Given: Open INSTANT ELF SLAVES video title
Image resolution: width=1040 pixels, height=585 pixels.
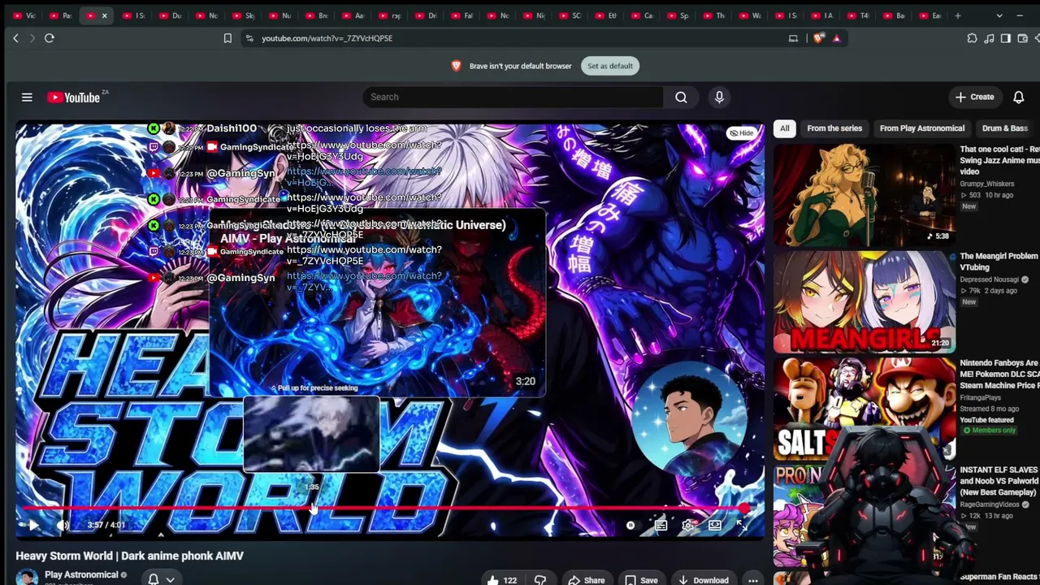Looking at the screenshot, I should [x=999, y=481].
